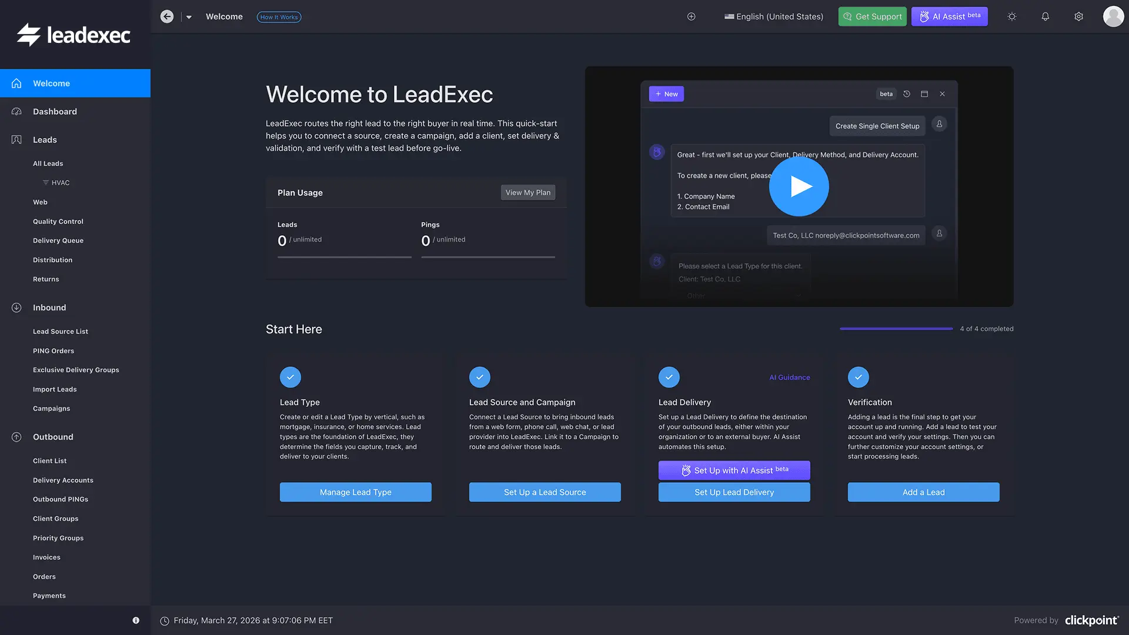Open Web under Leads
This screenshot has width=1129, height=635.
(x=40, y=202)
